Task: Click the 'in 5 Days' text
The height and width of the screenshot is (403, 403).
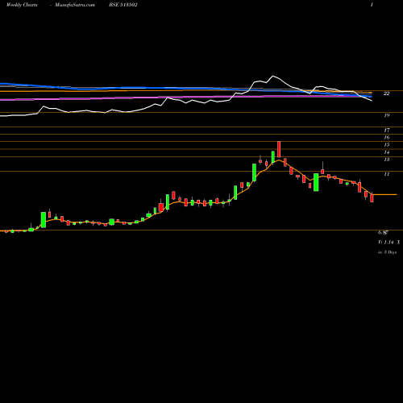Action: (x=388, y=252)
